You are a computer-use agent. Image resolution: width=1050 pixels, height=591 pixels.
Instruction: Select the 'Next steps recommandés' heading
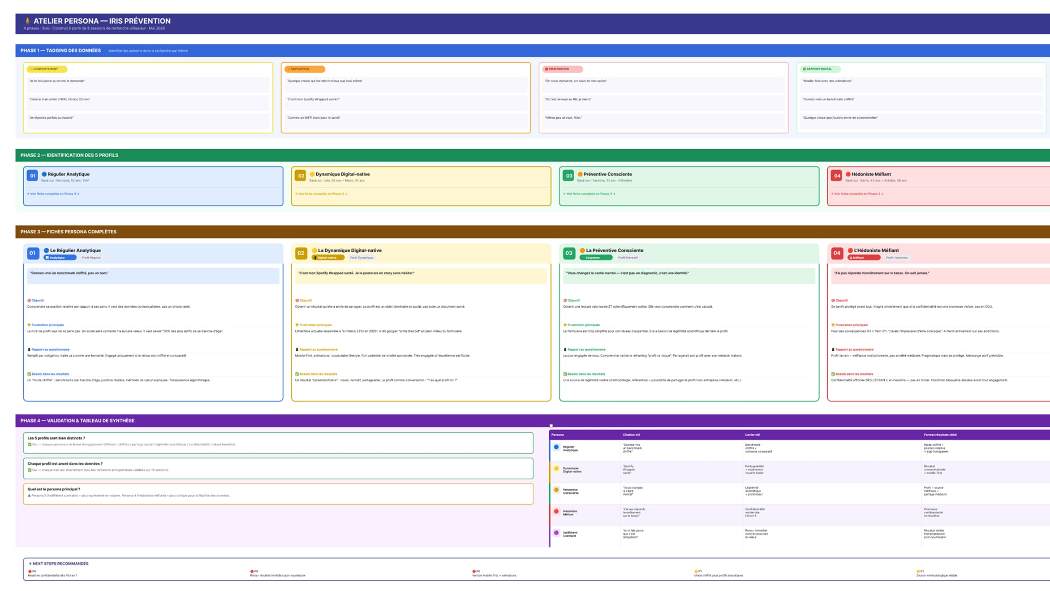(x=58, y=564)
